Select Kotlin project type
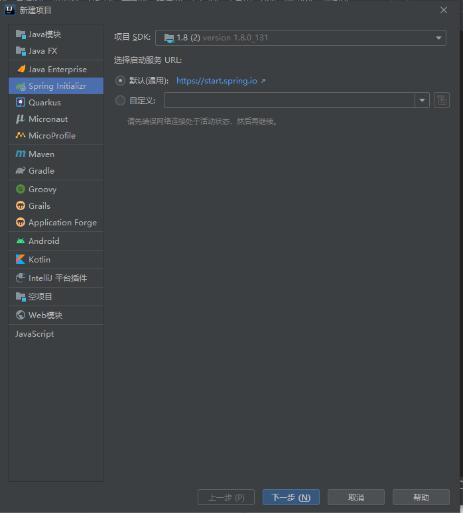Screen dimensions: 463x513 56,259
